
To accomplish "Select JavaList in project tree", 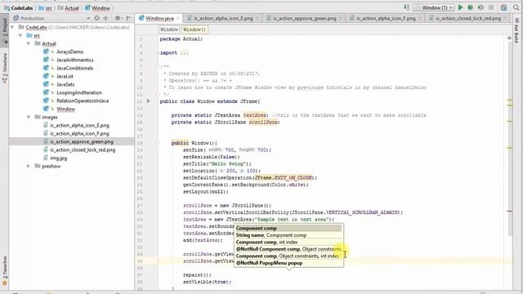I will pos(65,76).
